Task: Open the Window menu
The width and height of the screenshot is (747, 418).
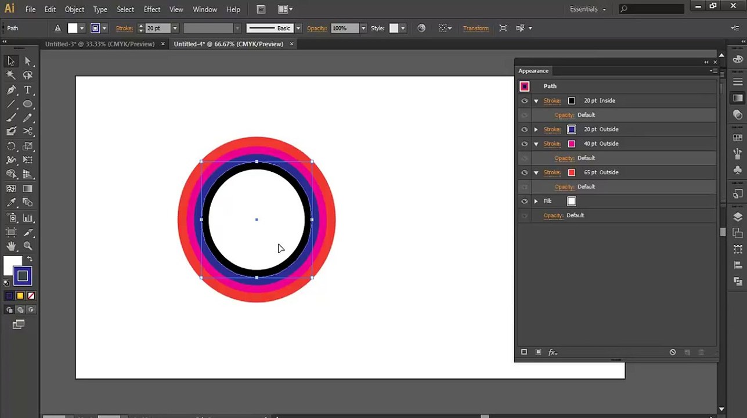Action: pyautogui.click(x=205, y=9)
